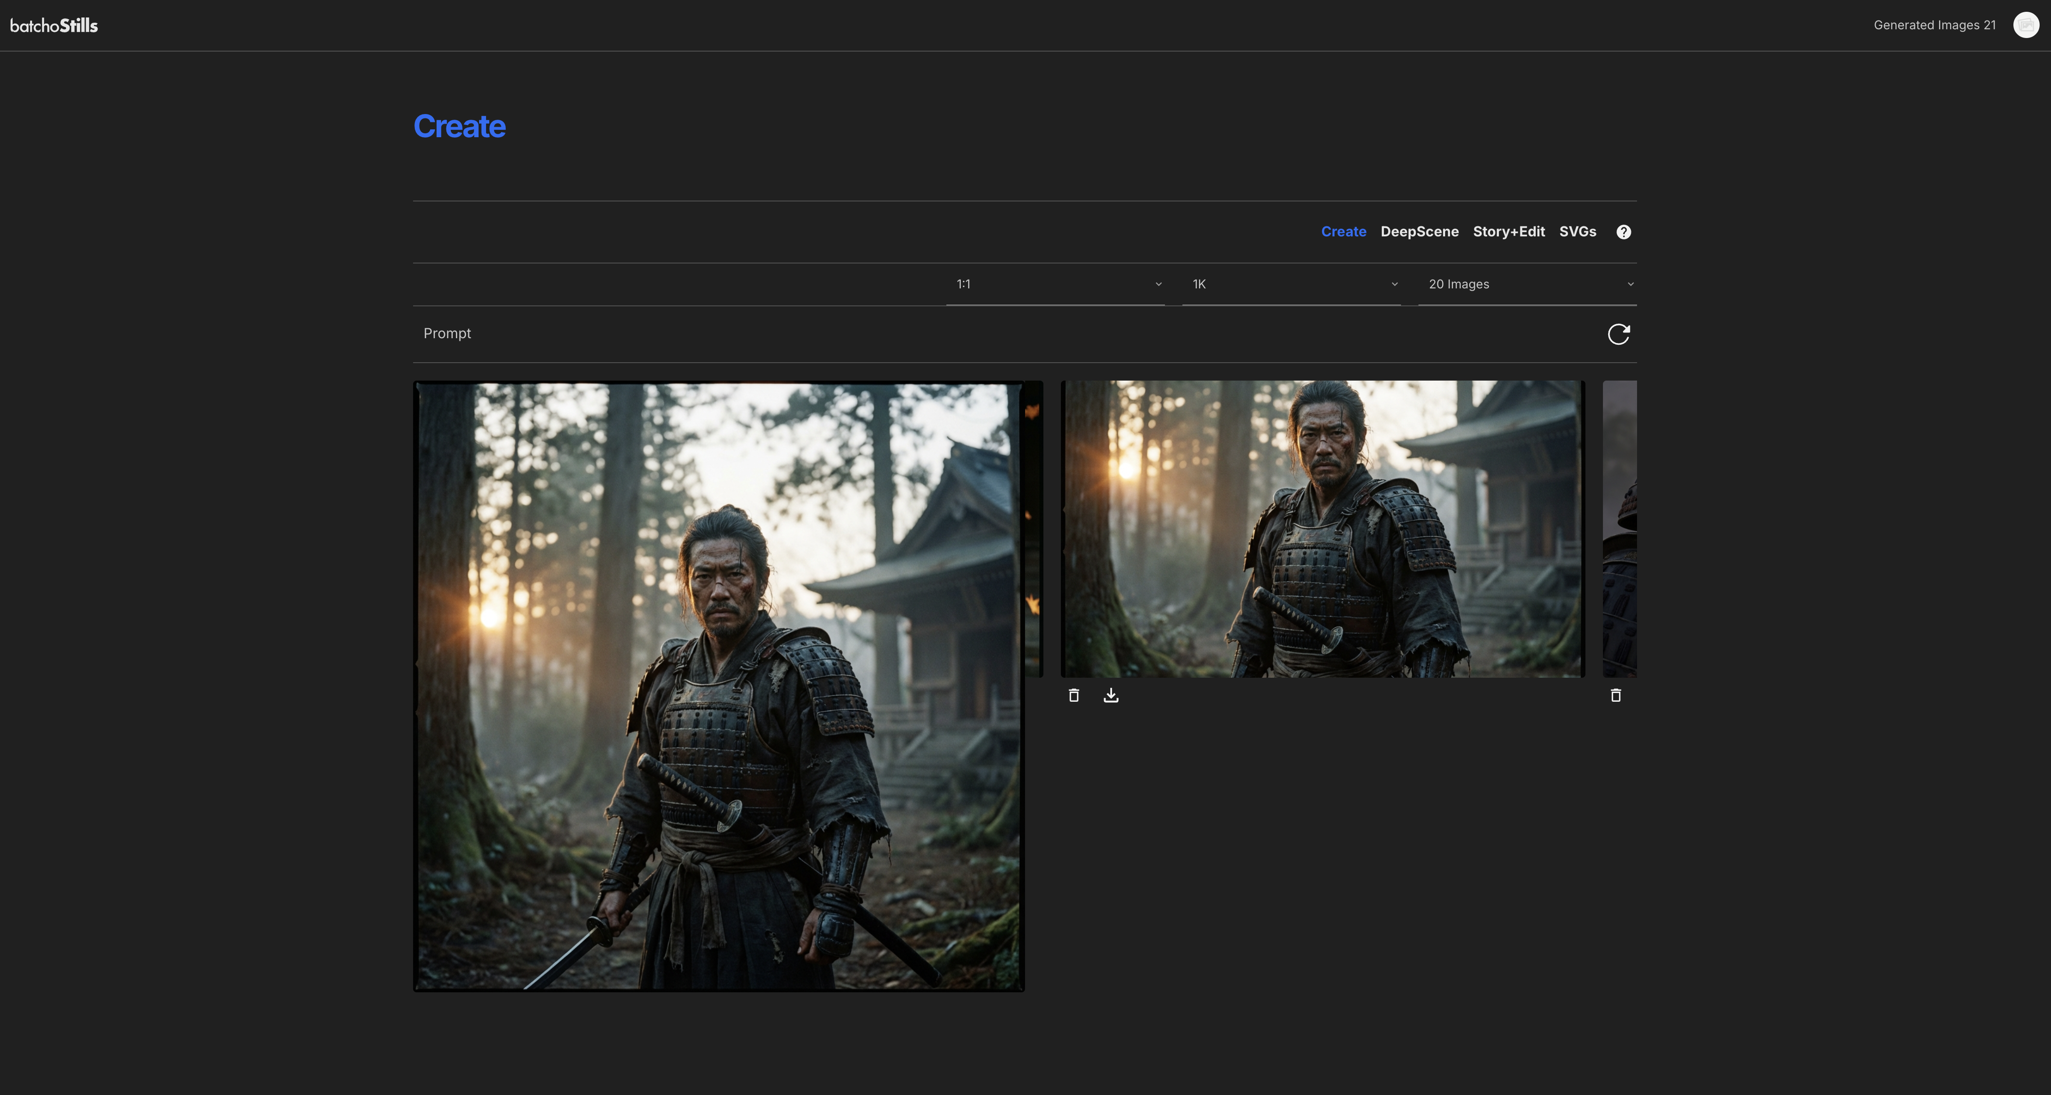This screenshot has height=1095, width=2051.
Task: Switch to the Story+Edit tab
Action: 1509,232
